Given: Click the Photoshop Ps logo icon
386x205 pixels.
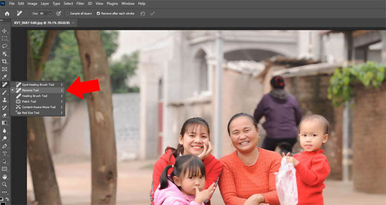Looking at the screenshot, I should tap(3, 4).
